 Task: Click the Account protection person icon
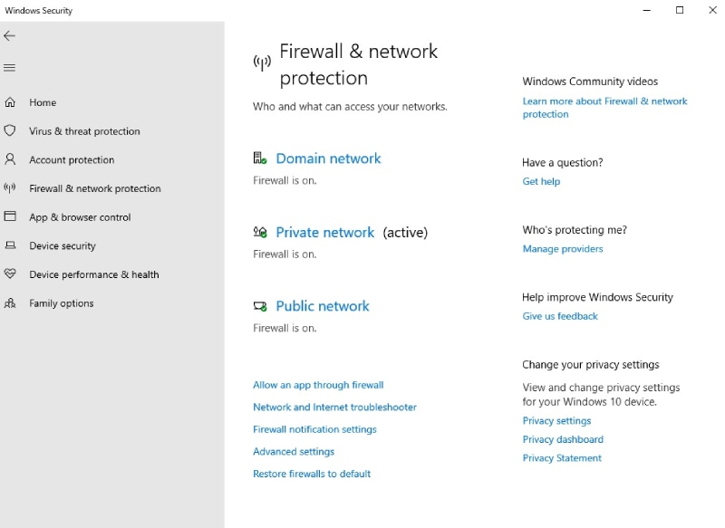10,159
